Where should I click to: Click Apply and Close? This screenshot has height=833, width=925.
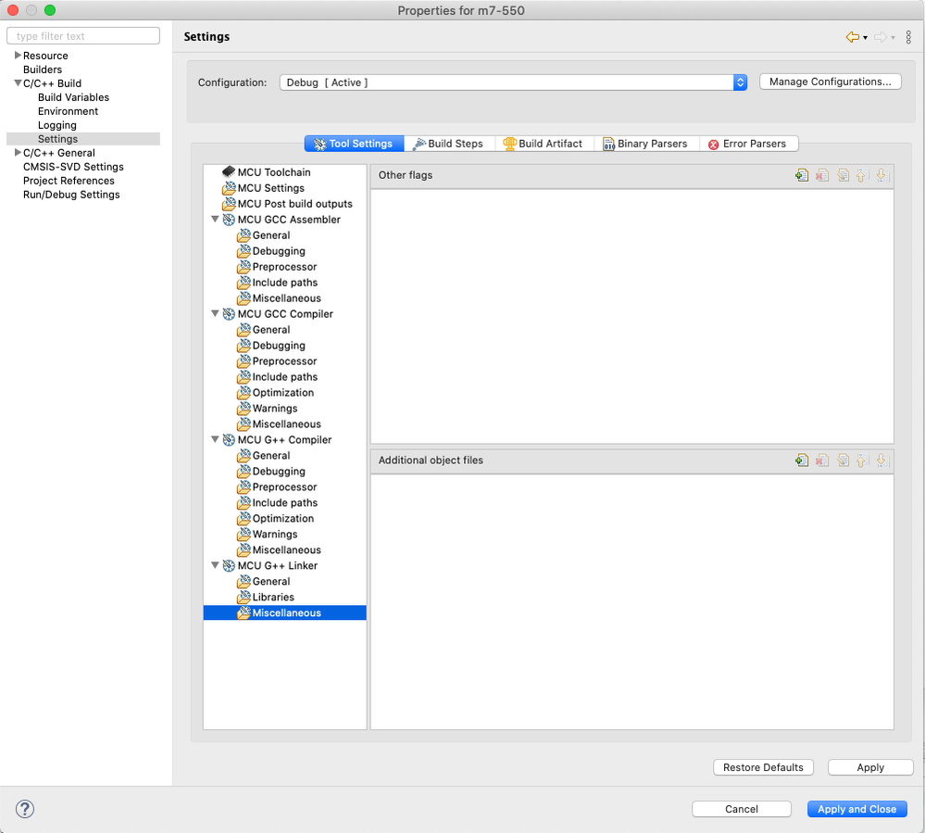pyautogui.click(x=856, y=809)
